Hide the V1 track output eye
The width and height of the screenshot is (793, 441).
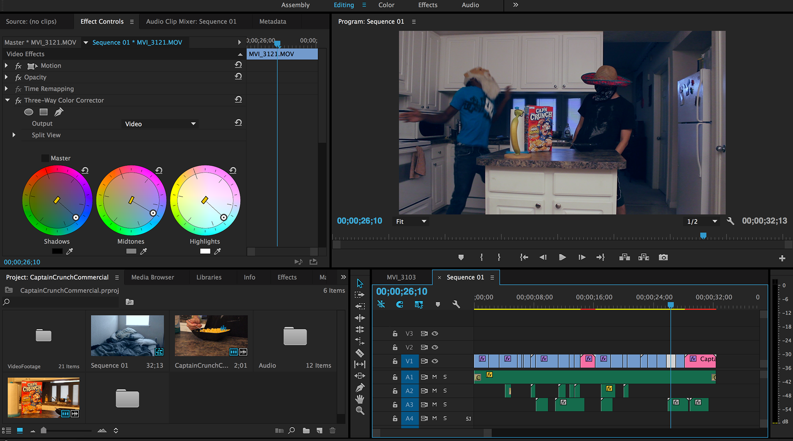[435, 361]
